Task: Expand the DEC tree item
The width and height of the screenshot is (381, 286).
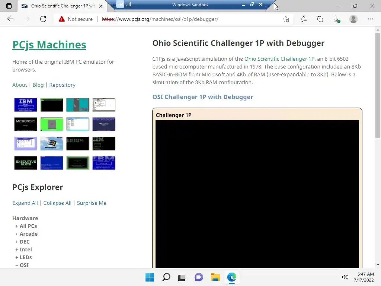Action: (22, 241)
